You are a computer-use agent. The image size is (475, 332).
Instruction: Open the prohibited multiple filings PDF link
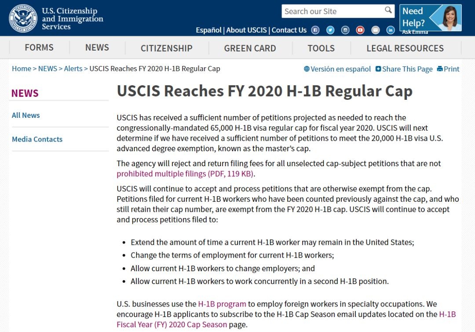[185, 174]
